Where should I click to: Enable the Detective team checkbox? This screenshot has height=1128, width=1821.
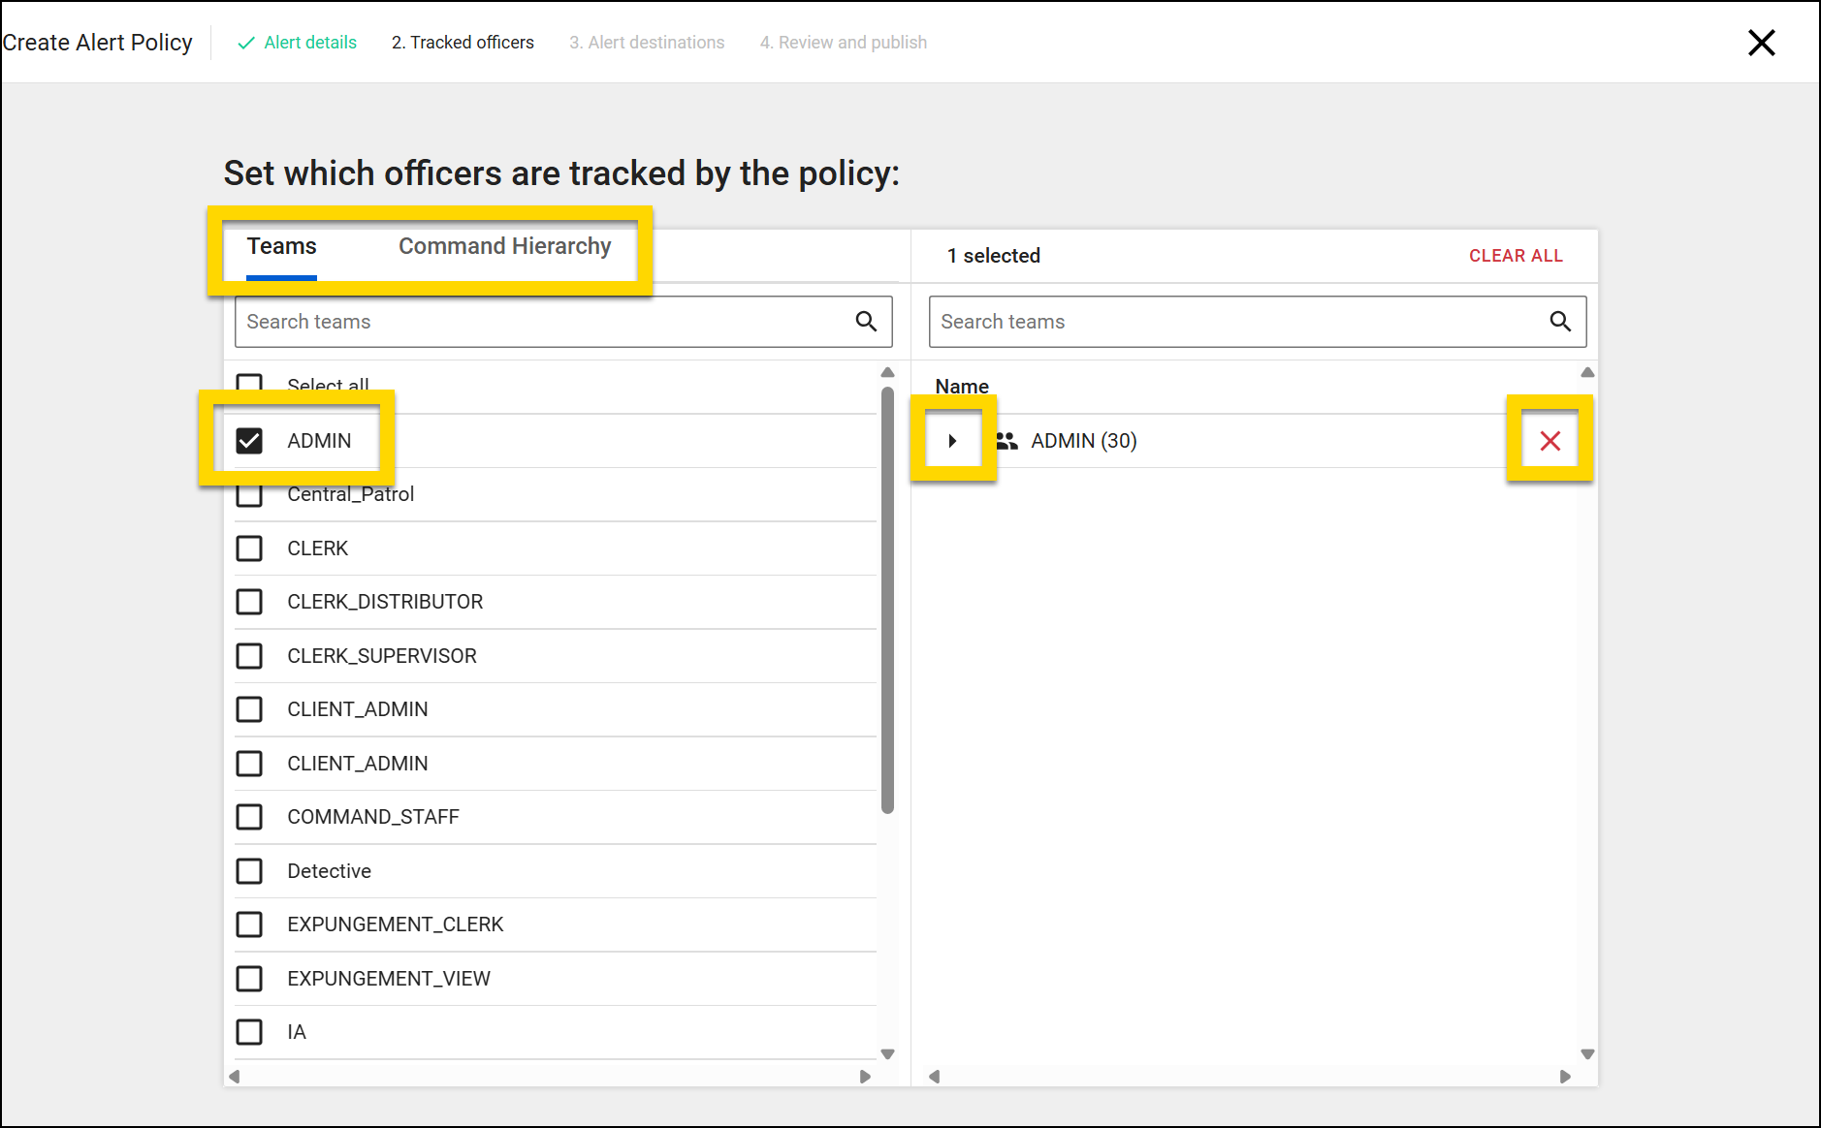pyautogui.click(x=249, y=871)
